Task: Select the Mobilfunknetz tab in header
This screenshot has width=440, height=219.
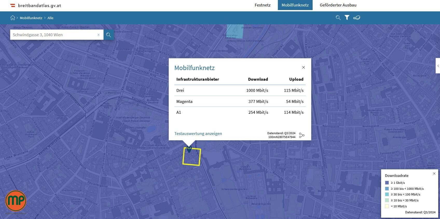Action: (295, 5)
